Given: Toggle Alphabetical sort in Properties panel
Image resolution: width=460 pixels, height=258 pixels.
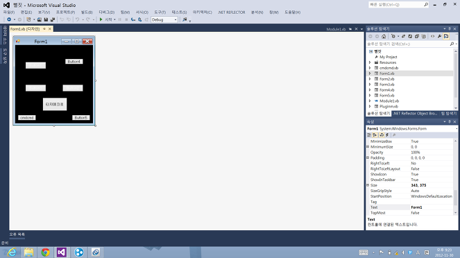Looking at the screenshot, I should coord(375,135).
